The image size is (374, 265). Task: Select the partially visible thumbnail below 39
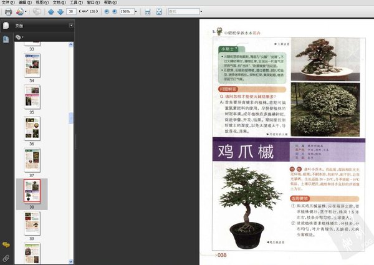point(32,253)
